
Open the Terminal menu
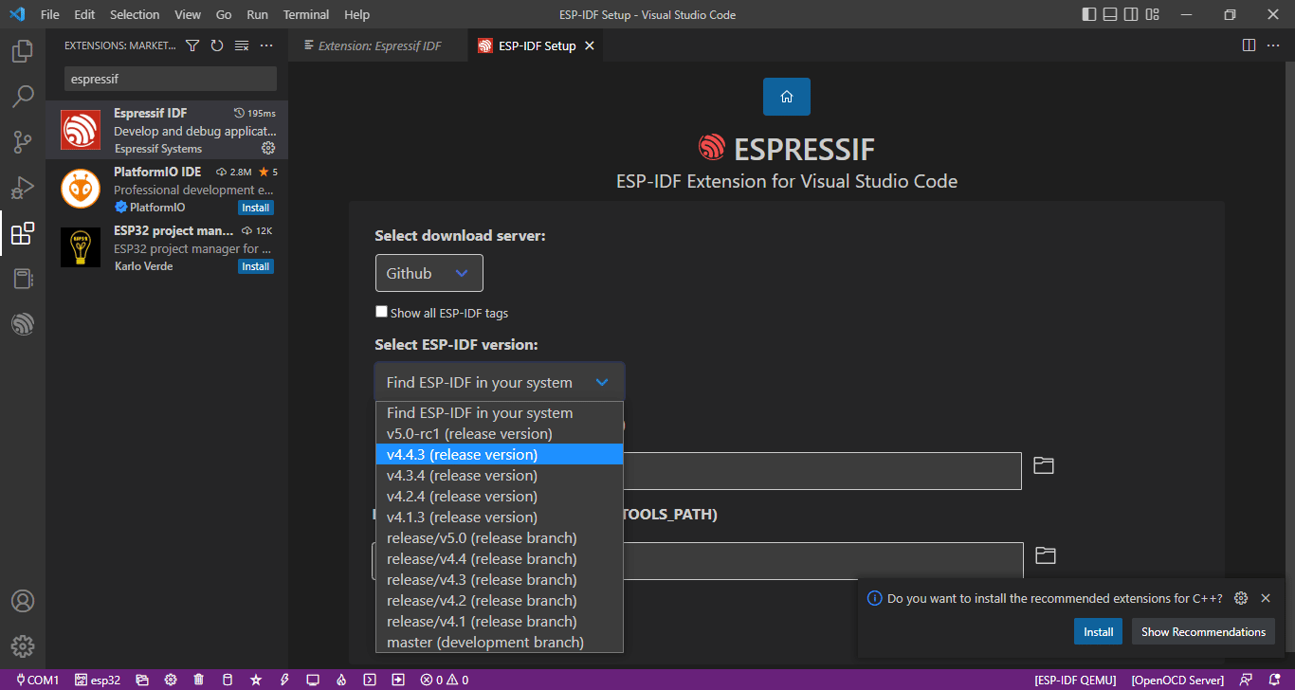(x=306, y=14)
